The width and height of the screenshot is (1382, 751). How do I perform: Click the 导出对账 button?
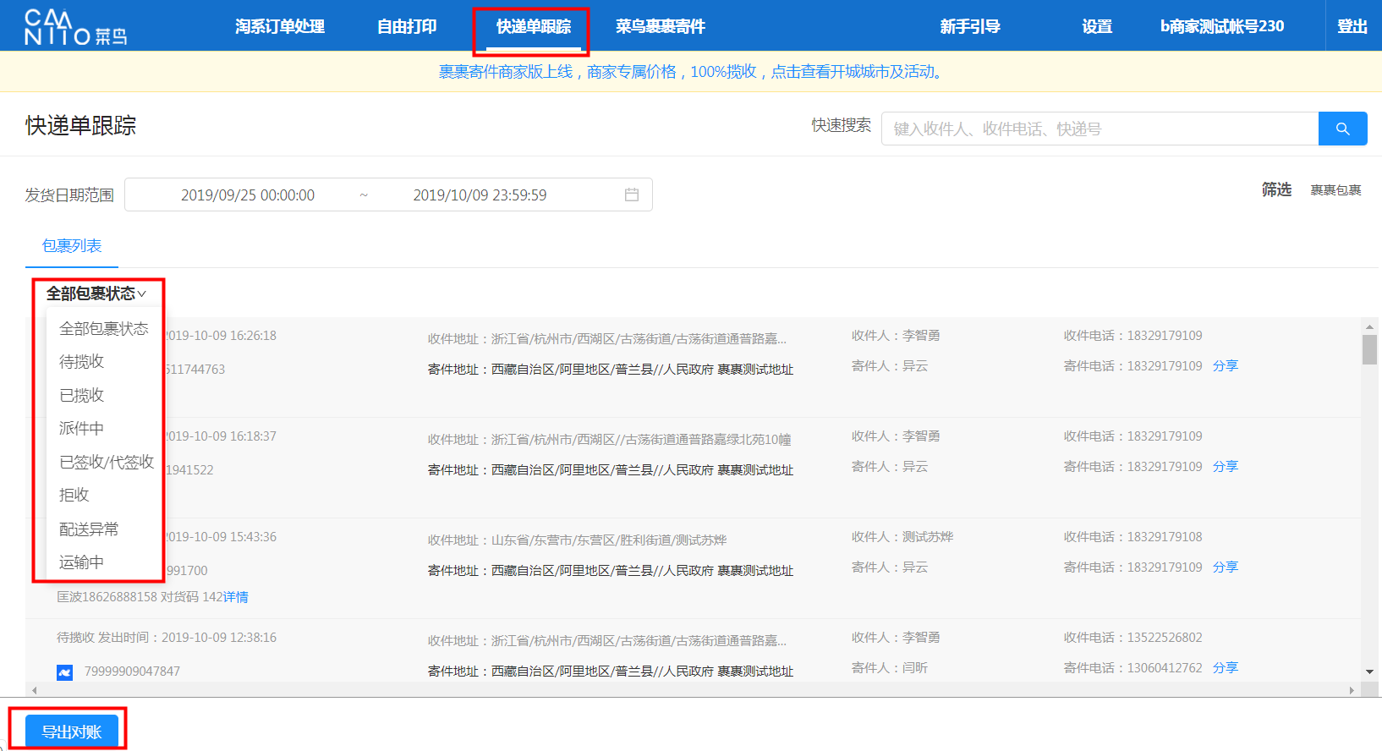(x=72, y=732)
